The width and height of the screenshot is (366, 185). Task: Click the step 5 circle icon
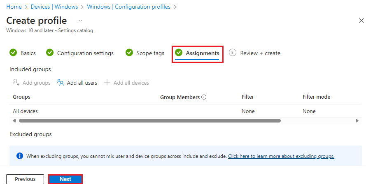233,53
